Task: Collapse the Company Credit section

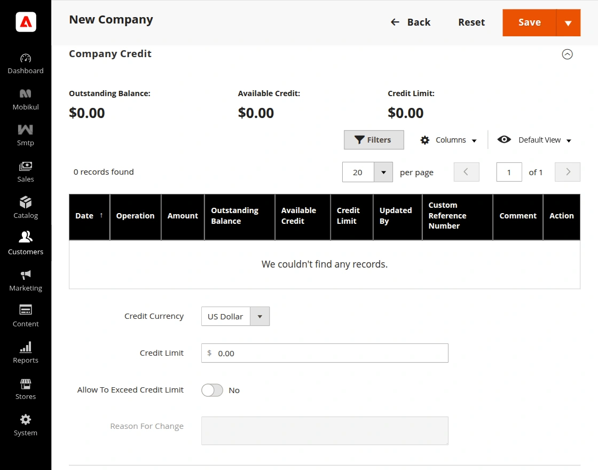Action: click(567, 54)
